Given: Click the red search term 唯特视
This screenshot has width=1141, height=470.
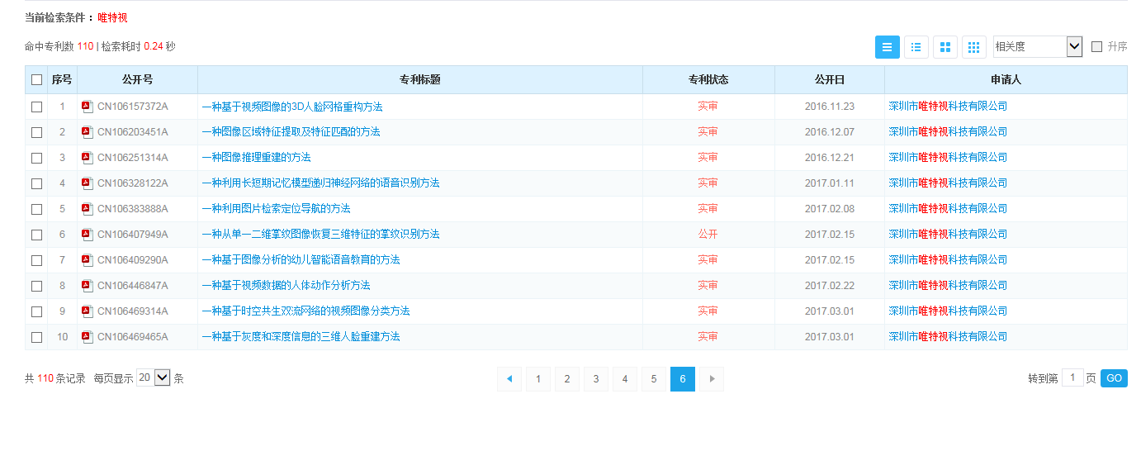Looking at the screenshot, I should click(112, 17).
